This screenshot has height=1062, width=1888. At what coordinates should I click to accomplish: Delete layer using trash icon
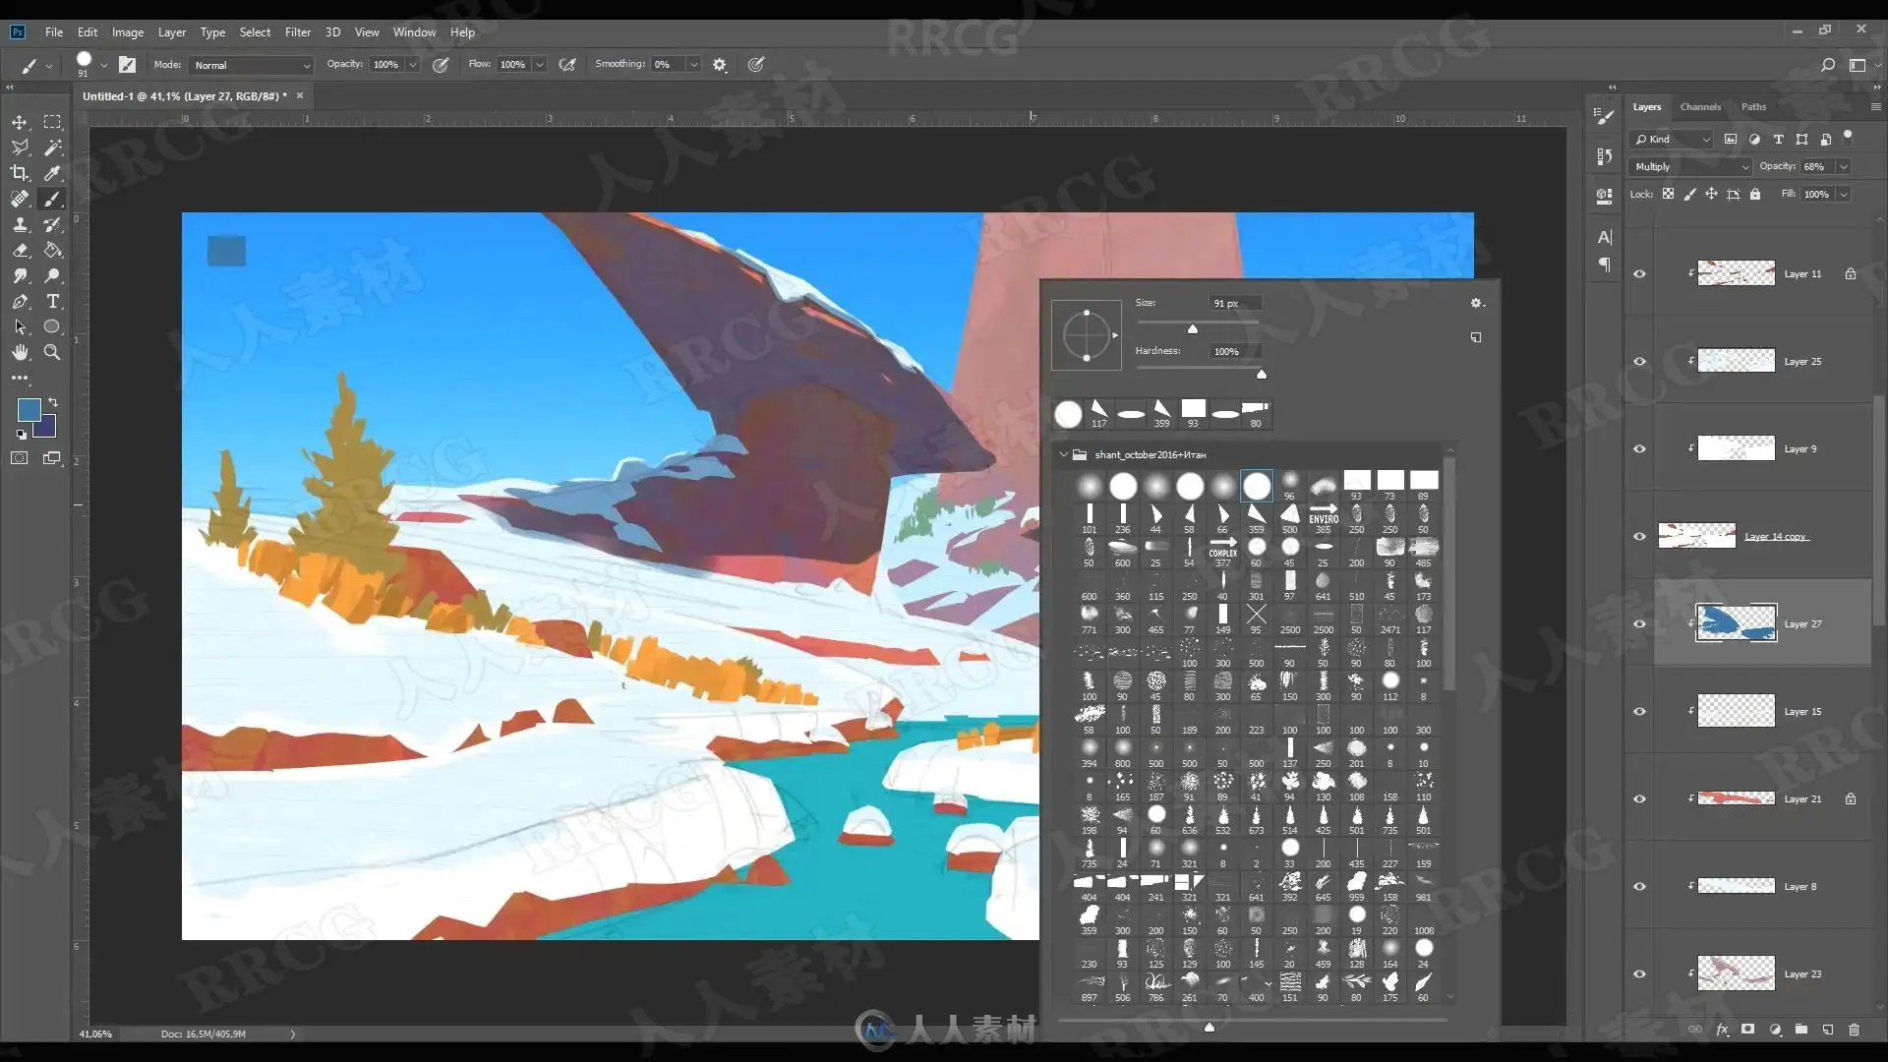(1855, 1030)
